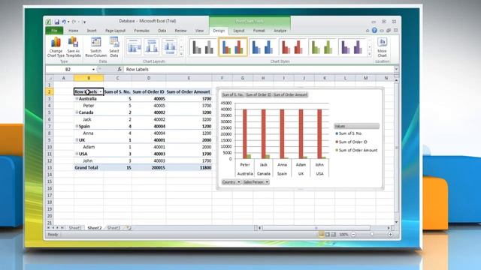The image size is (481, 270).
Task: Open the Analyze ribbon tab
Action: coord(280,31)
